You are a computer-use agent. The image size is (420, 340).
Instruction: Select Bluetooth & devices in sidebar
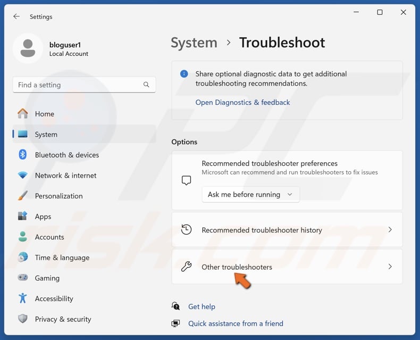(84, 155)
